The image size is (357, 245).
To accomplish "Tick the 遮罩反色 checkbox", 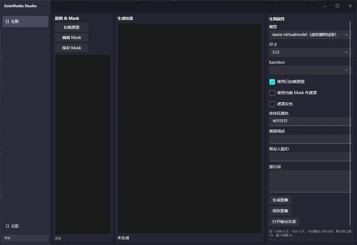I will click(x=272, y=104).
